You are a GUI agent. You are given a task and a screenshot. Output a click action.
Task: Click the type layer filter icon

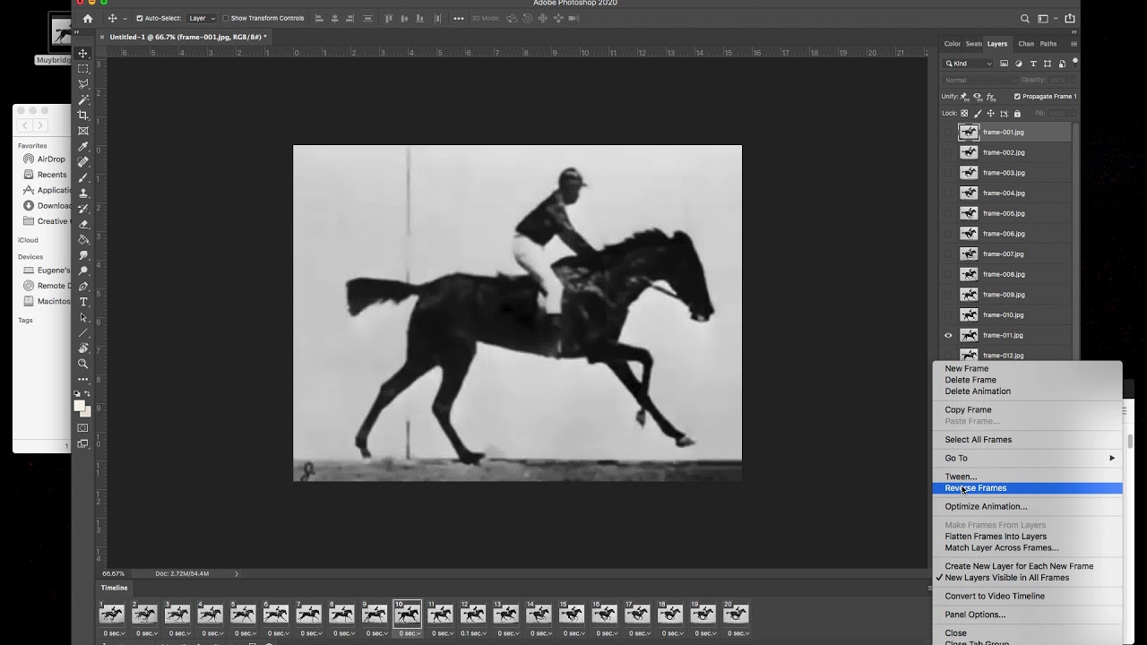coord(1033,64)
